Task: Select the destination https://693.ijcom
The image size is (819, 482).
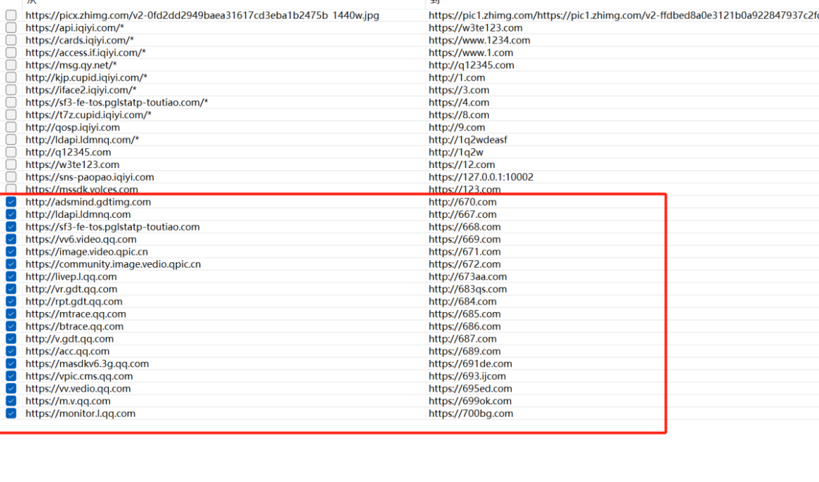Action: [x=468, y=376]
